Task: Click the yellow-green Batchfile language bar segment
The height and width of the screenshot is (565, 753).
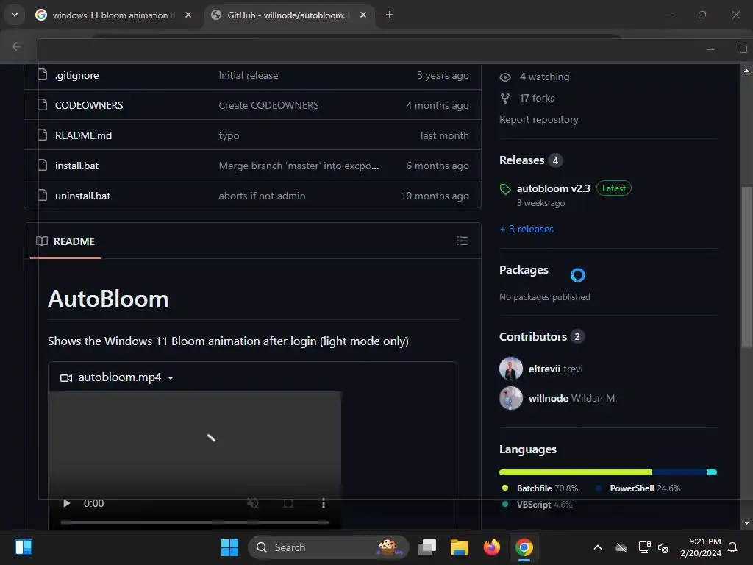Action: (575, 472)
